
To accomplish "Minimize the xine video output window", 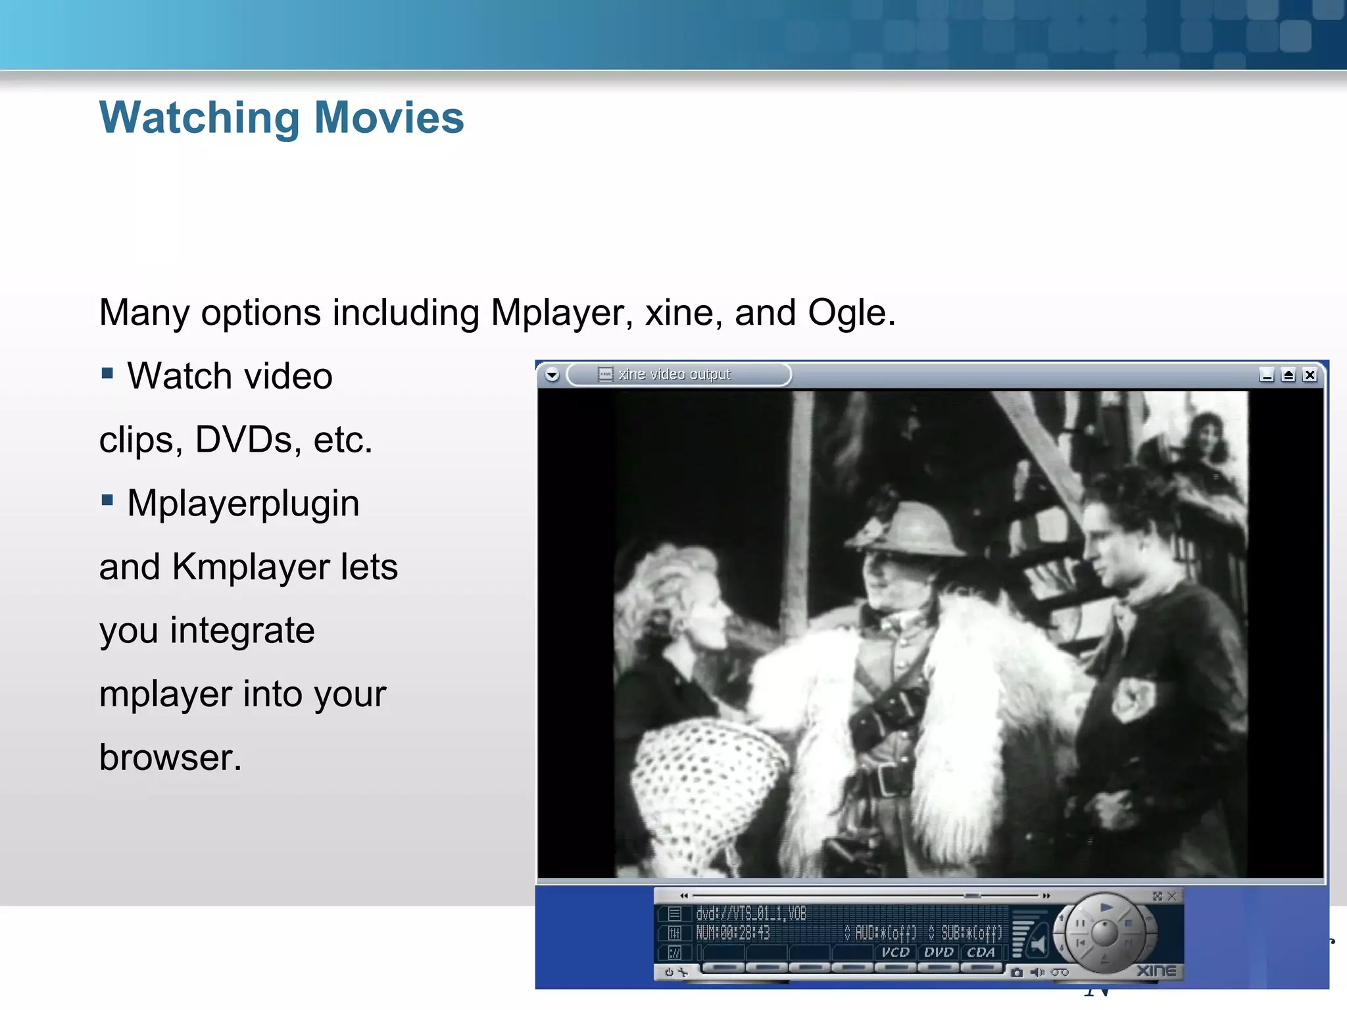I will [1267, 375].
